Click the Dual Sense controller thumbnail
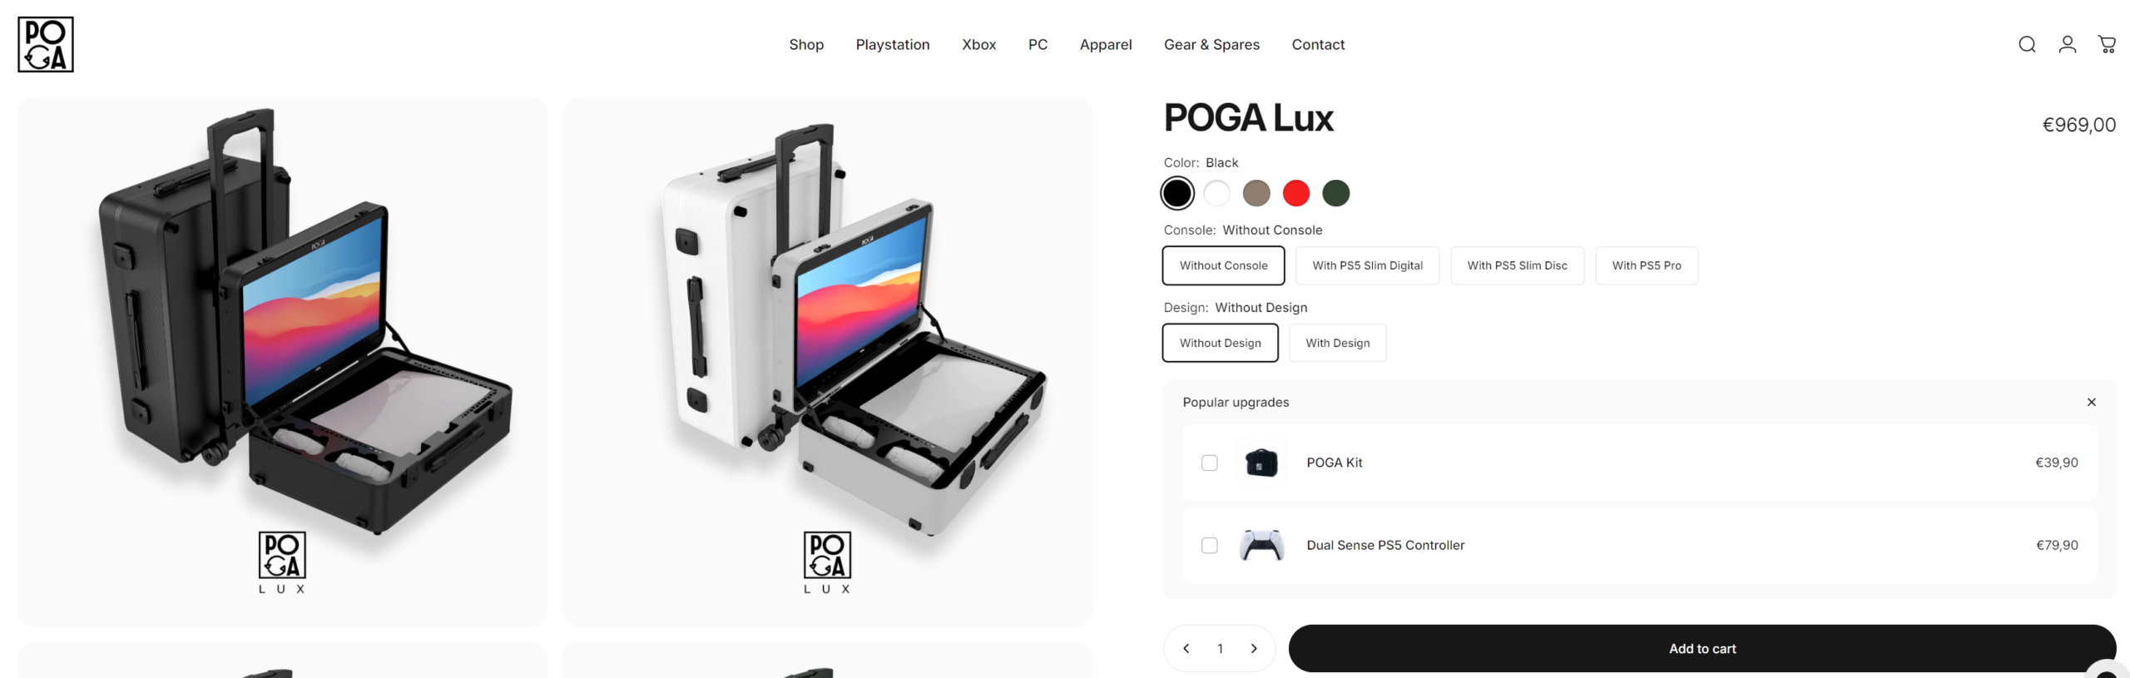Screen dimensions: 2130x678 1260,546
